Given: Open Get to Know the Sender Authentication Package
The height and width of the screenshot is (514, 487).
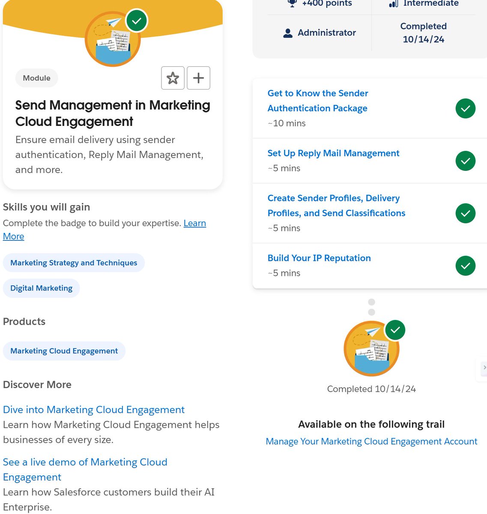Looking at the screenshot, I should click(x=318, y=101).
